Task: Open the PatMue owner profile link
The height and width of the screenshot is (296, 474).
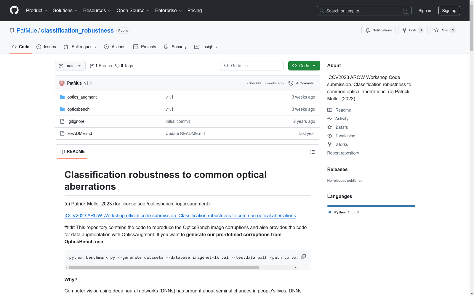Action: [27, 30]
